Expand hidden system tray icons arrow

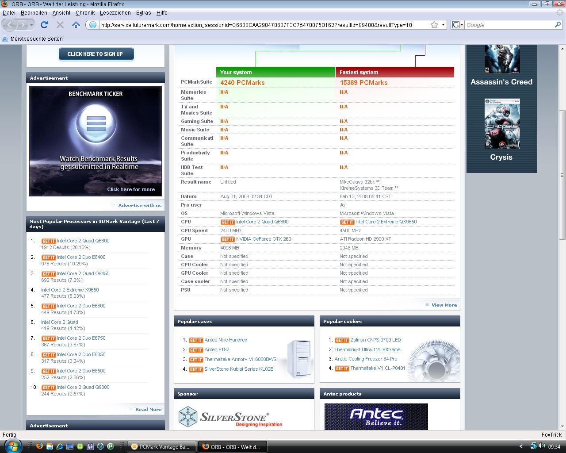click(521, 446)
